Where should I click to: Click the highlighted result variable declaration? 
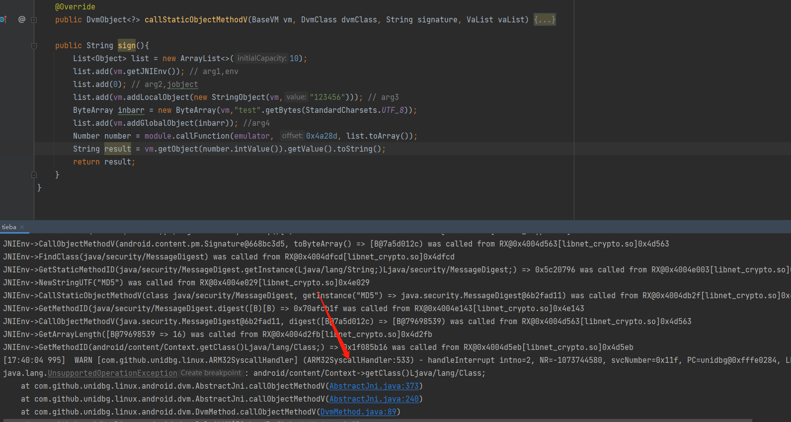(x=118, y=149)
